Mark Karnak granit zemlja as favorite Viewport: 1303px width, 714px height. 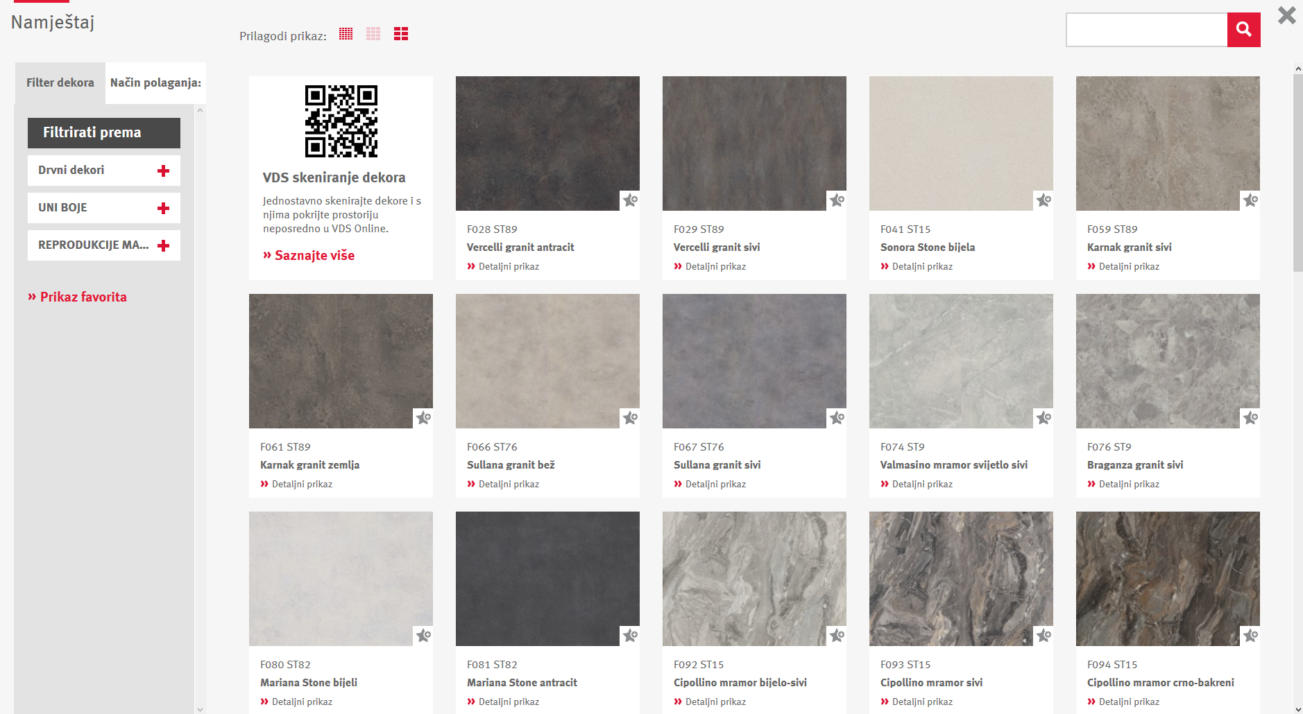pos(423,418)
